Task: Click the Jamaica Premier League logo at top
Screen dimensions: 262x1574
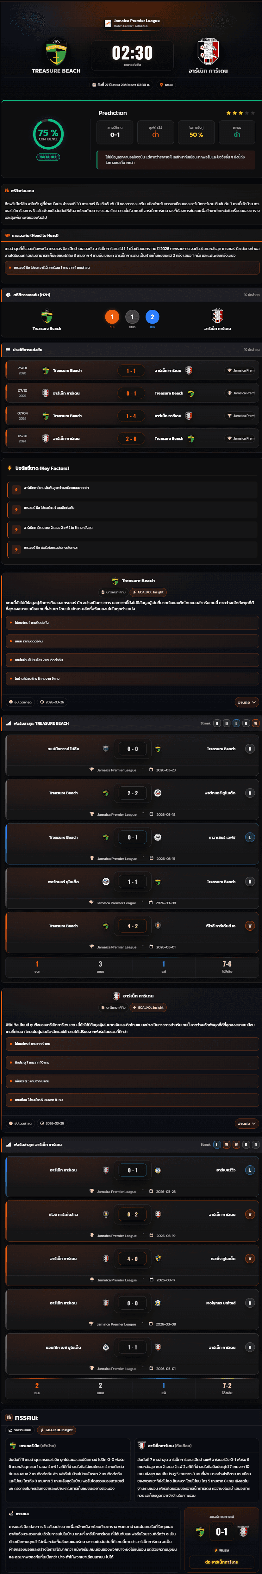Action: pyautogui.click(x=108, y=23)
